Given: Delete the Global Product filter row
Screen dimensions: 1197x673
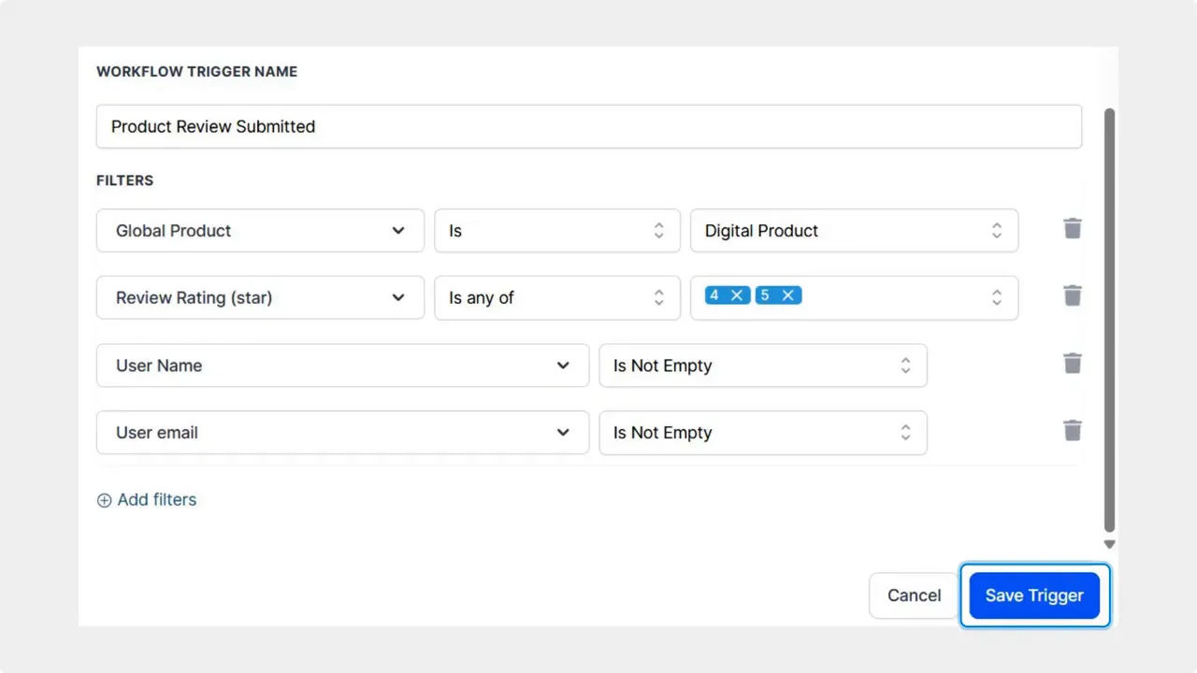Looking at the screenshot, I should [1072, 228].
